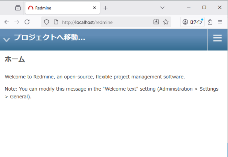
Task: Minimize the browser window
Action: click(x=189, y=8)
